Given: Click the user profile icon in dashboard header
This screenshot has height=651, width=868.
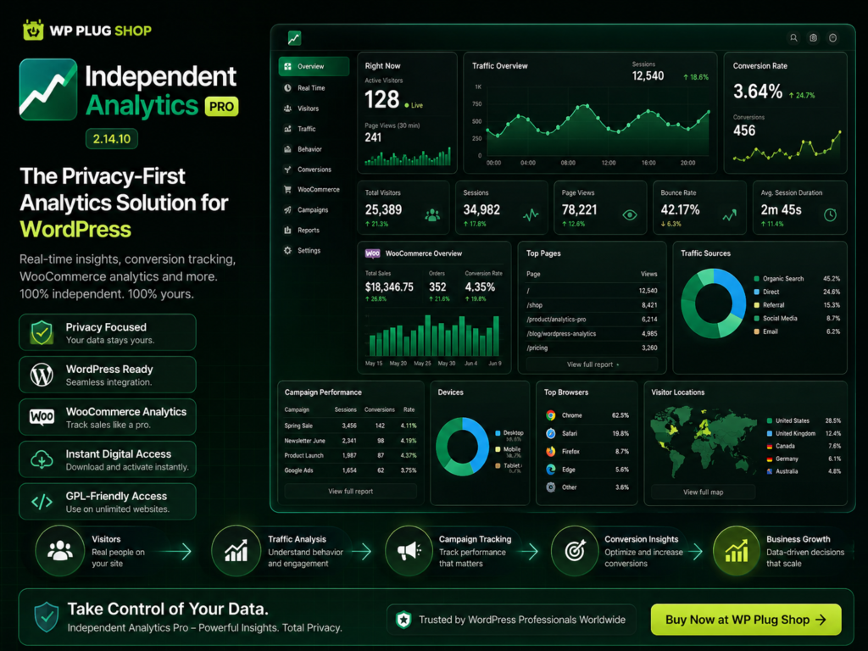Looking at the screenshot, I should coord(832,37).
